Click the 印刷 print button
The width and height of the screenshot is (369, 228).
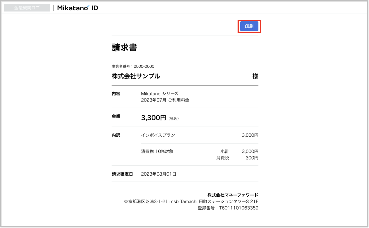tap(249, 26)
